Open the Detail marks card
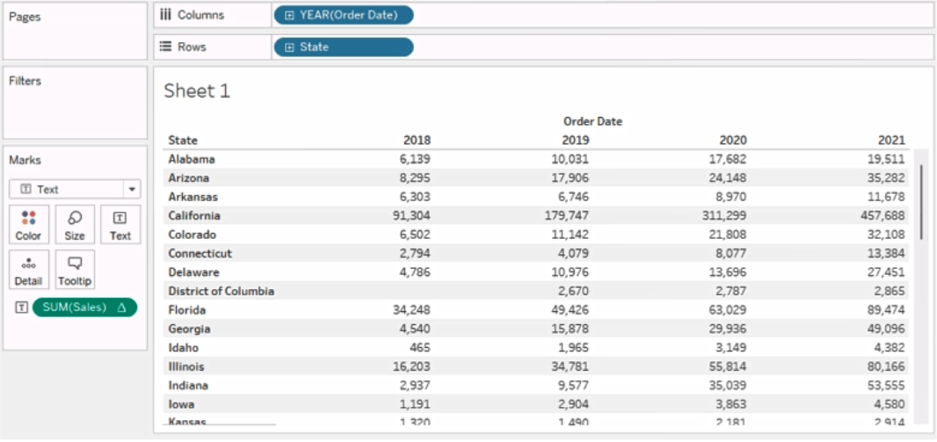This screenshot has width=937, height=442. point(29,270)
